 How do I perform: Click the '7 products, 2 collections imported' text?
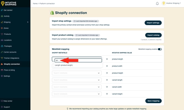click(x=151, y=40)
